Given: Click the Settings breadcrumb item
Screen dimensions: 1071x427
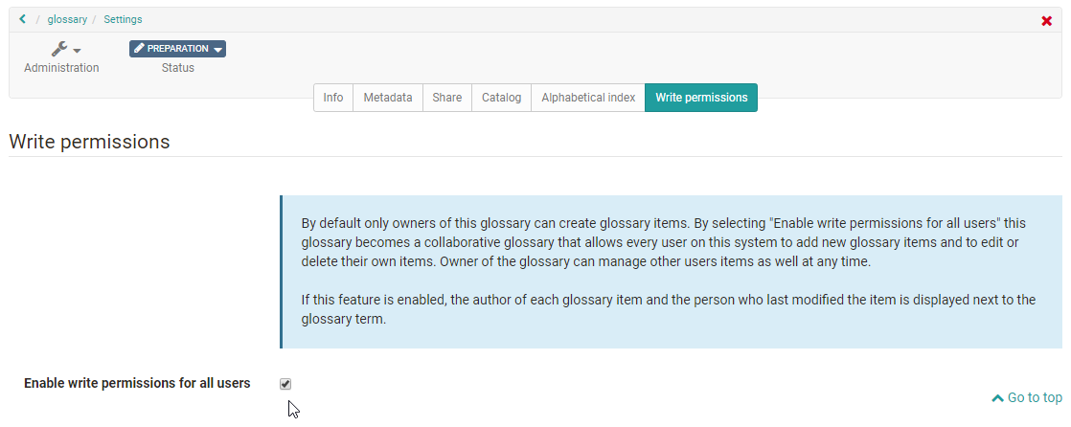Looking at the screenshot, I should 123,19.
